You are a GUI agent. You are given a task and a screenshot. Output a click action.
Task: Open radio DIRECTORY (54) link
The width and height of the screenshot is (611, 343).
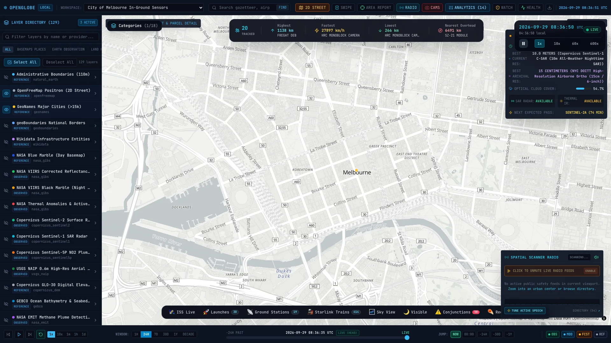[x=586, y=311]
